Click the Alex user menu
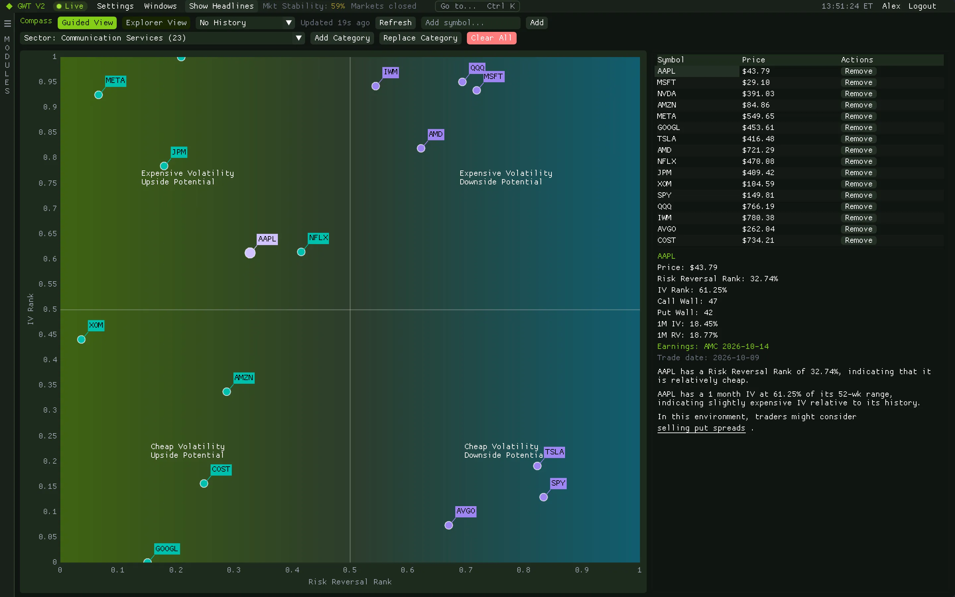 (891, 6)
